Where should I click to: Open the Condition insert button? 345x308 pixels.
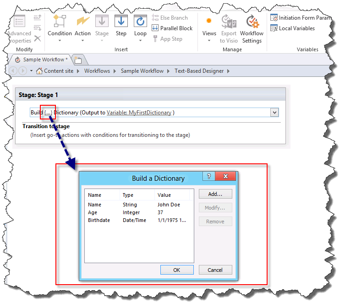(x=60, y=28)
